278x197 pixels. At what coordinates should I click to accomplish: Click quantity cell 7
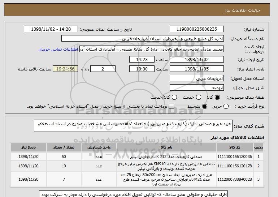coord(64,179)
